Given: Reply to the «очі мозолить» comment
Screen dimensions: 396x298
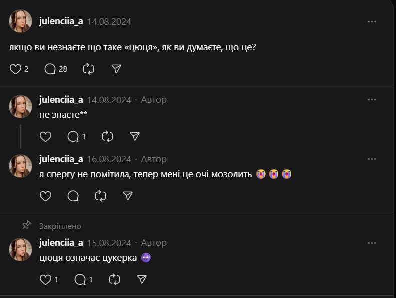Looking at the screenshot, I should [73, 196].
